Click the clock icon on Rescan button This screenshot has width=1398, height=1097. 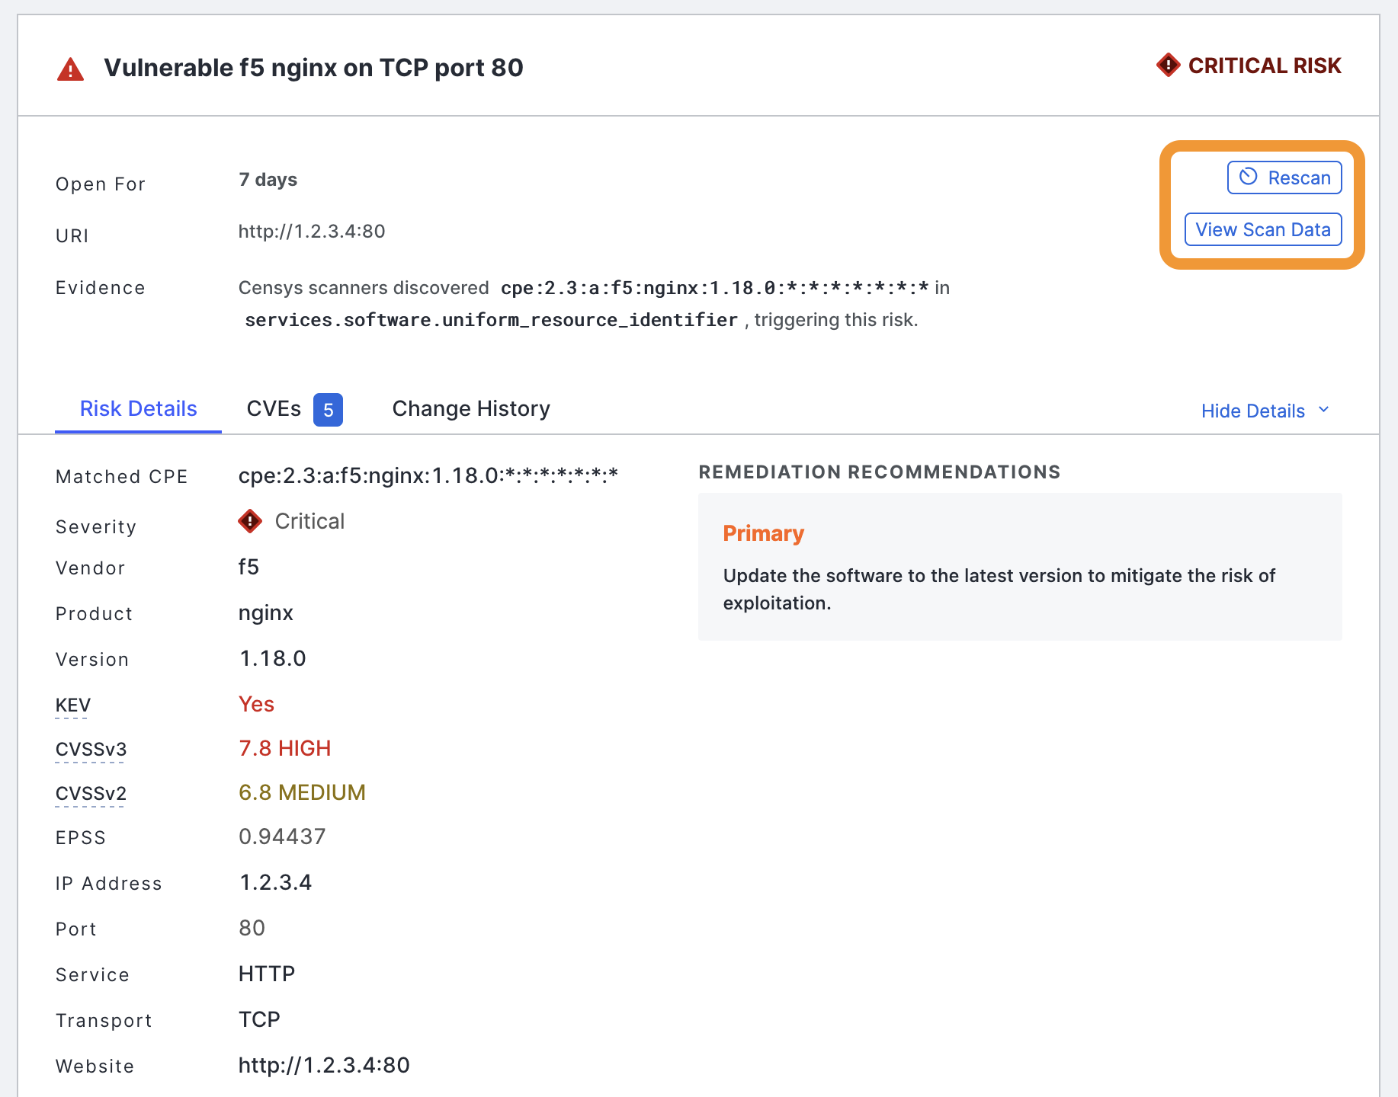click(1248, 177)
